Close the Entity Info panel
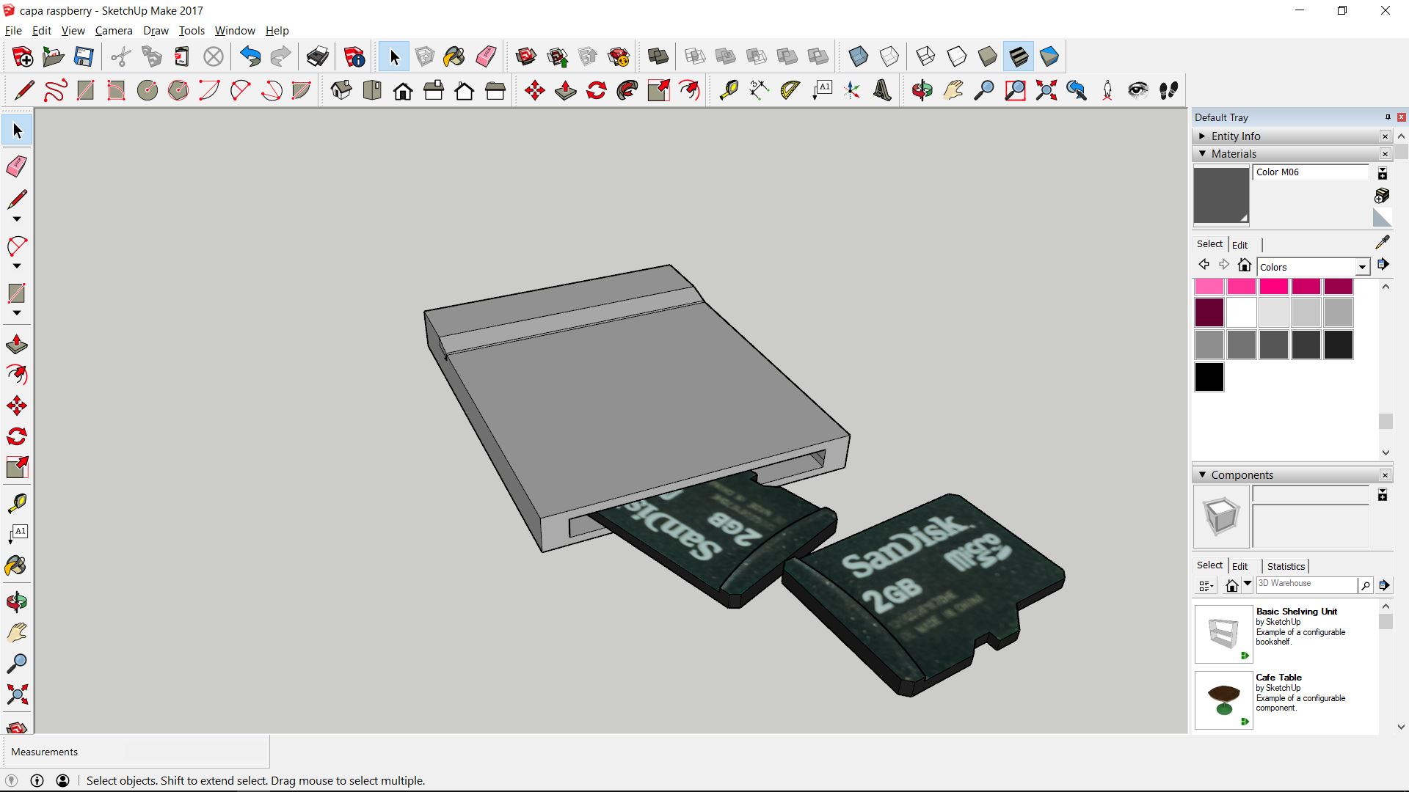Image resolution: width=1409 pixels, height=792 pixels. 1385,136
